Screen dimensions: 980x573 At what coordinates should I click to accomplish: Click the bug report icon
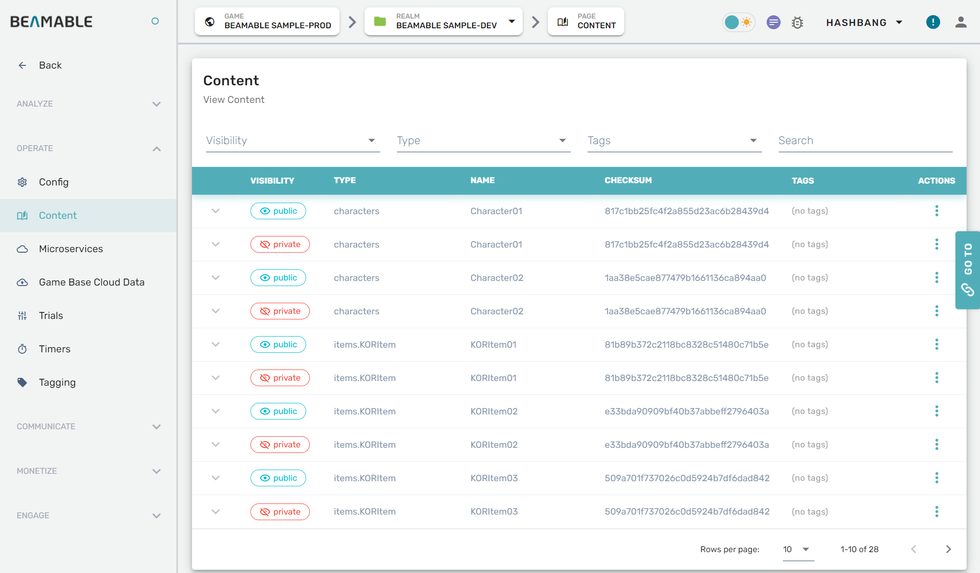pyautogui.click(x=797, y=22)
